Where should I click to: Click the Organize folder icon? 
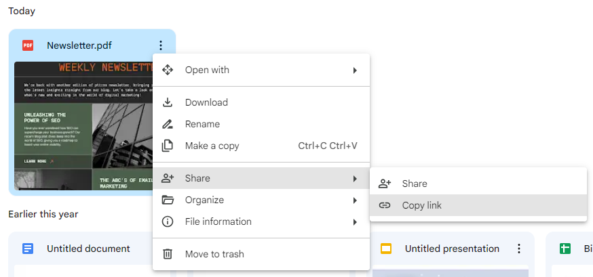point(168,200)
